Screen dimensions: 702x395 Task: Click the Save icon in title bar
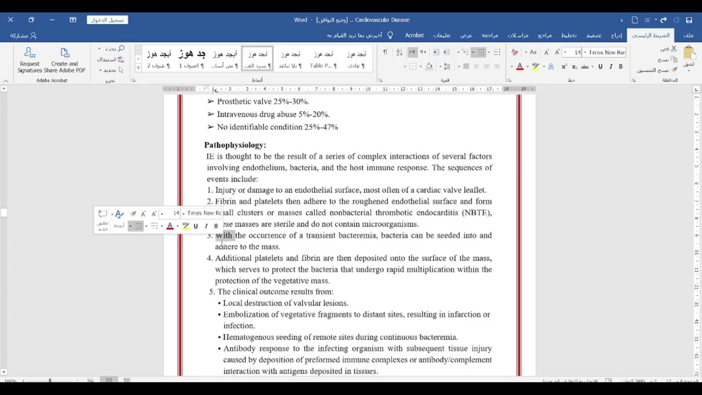tap(689, 20)
